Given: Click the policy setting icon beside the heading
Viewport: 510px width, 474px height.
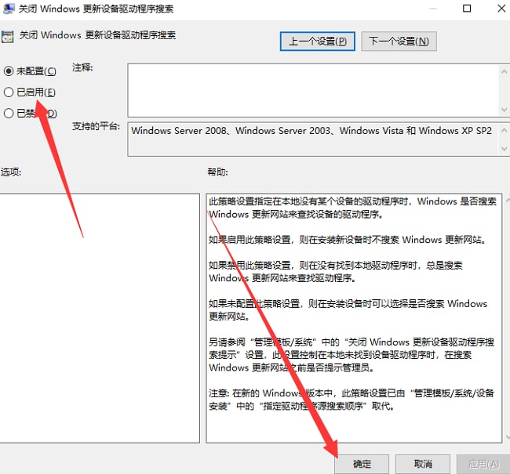Looking at the screenshot, I should pyautogui.click(x=6, y=36).
